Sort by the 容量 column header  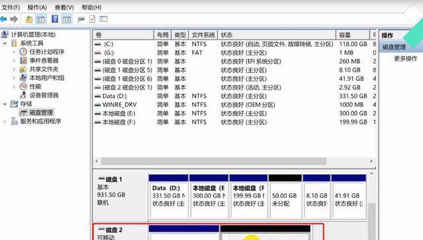tap(353, 35)
